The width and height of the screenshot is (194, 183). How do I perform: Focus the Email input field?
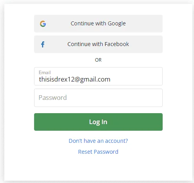coord(98,76)
